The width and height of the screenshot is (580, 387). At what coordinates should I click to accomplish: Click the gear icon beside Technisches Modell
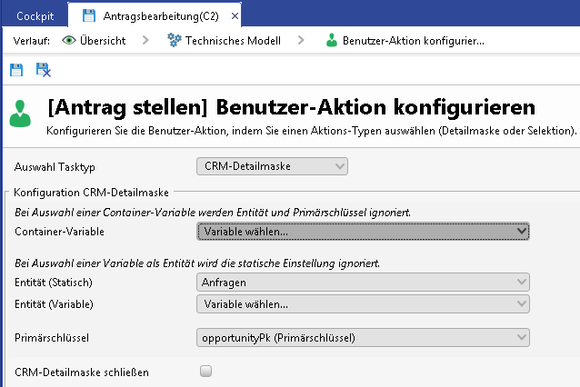pos(174,41)
